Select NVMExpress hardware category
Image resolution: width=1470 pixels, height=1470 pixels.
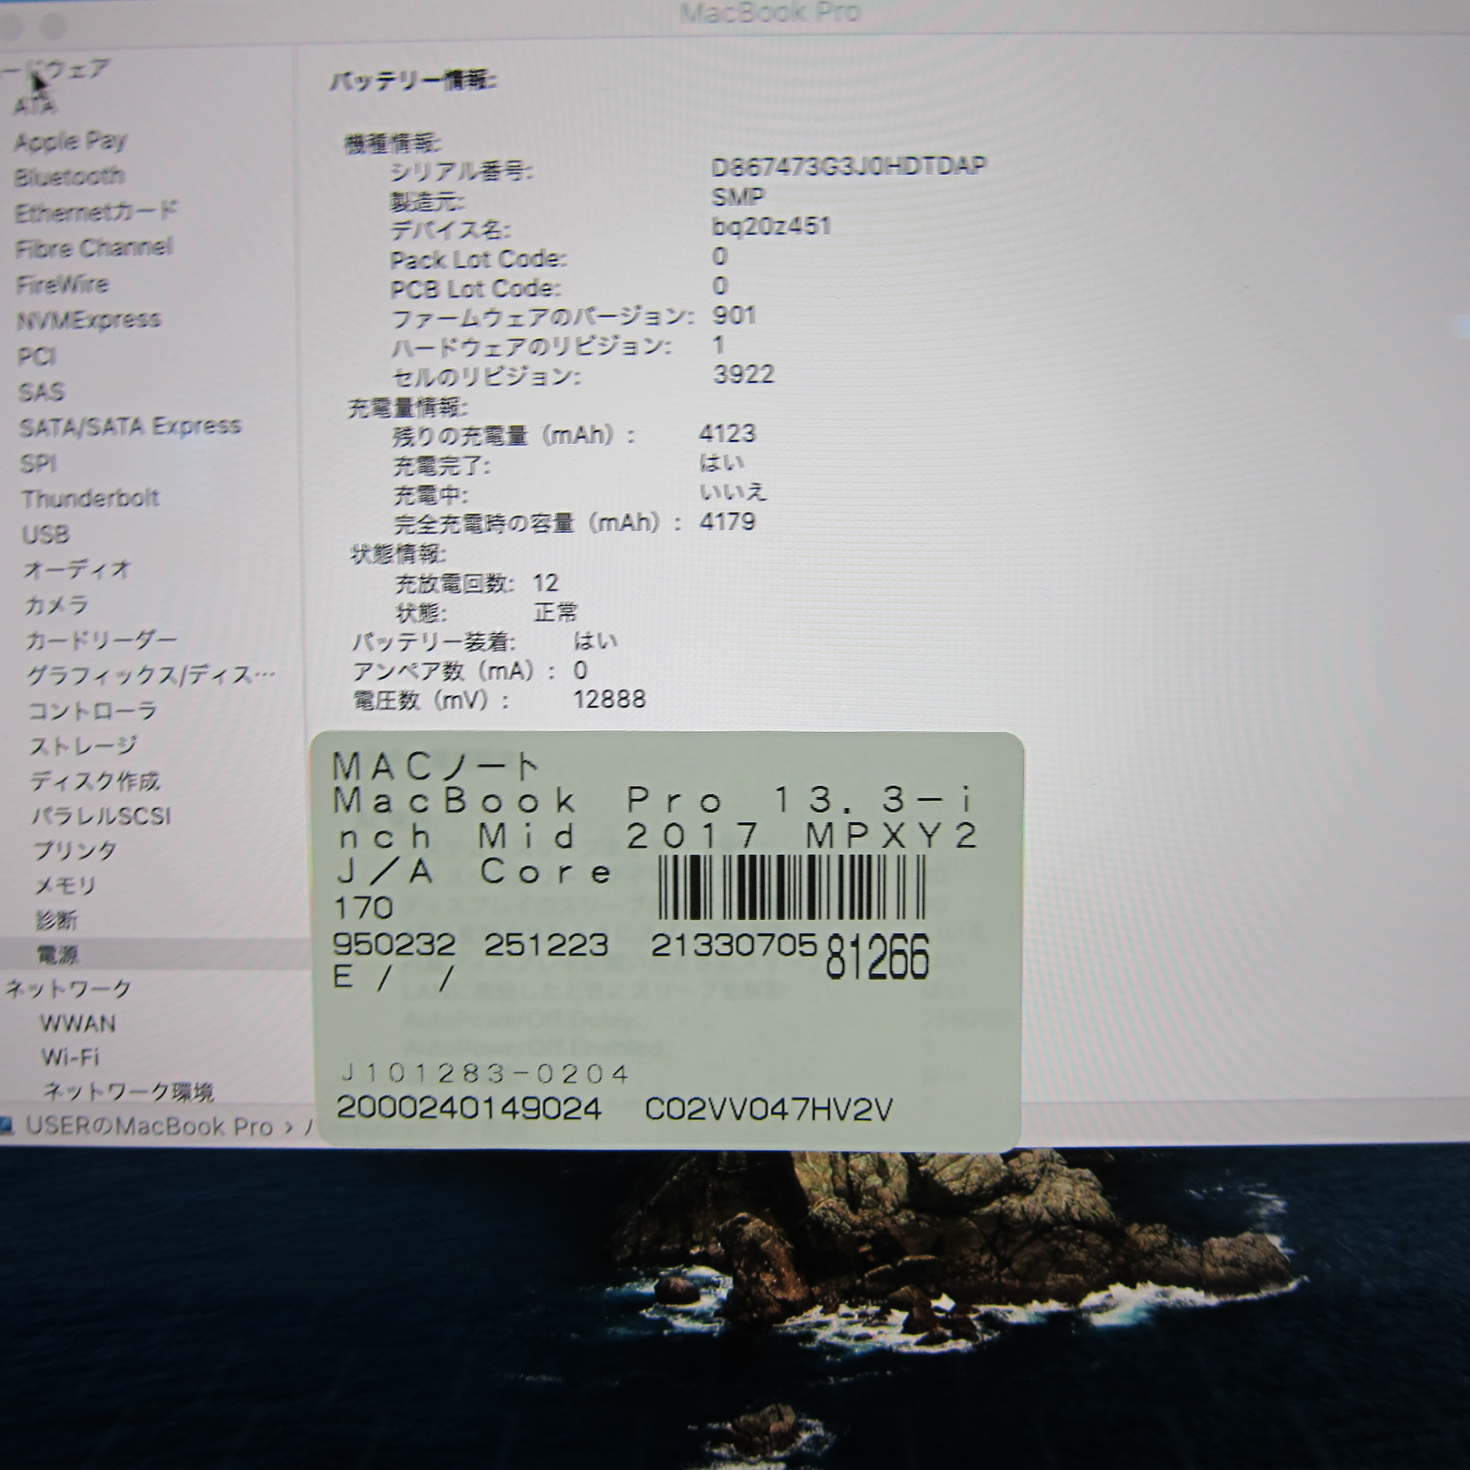(x=89, y=320)
